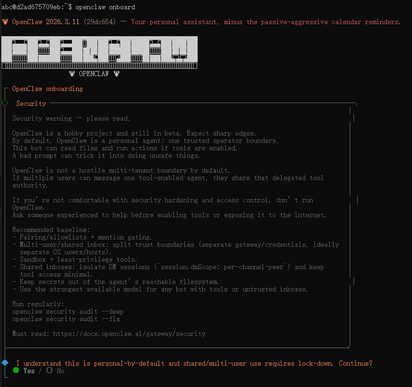Click the lobster icon left of OPENCLAW label

pyautogui.click(x=72, y=74)
